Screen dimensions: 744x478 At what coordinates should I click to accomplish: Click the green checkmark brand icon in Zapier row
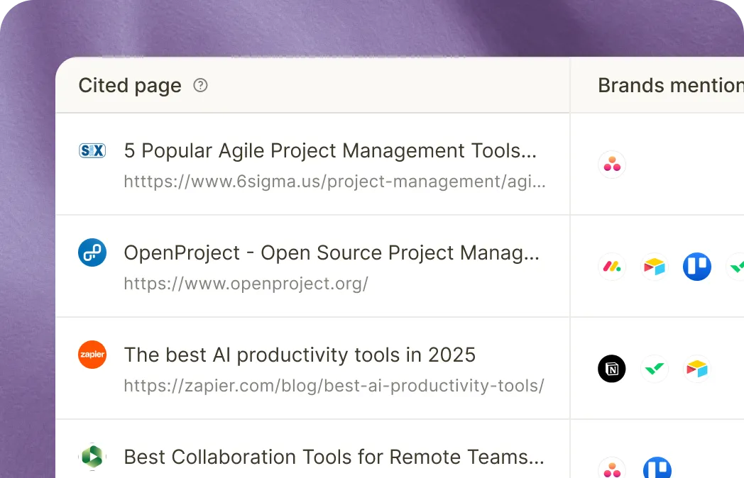655,369
